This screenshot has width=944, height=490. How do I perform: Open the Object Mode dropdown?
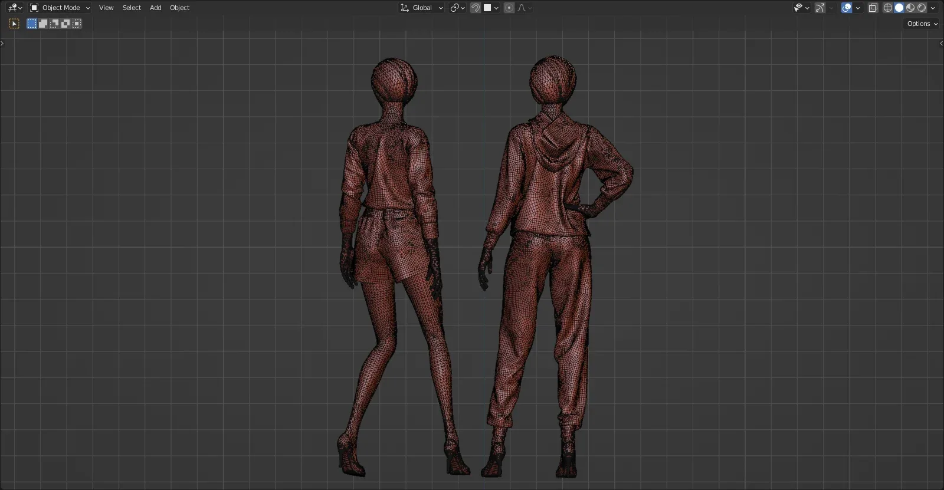tap(60, 8)
